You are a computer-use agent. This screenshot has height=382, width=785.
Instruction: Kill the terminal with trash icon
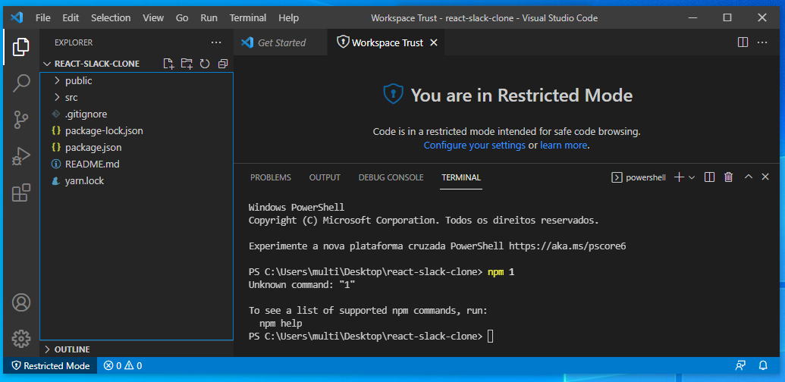point(728,177)
